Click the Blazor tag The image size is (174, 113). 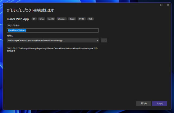(72, 19)
